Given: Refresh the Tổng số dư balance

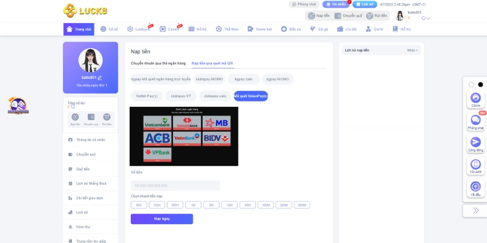Looking at the screenshot, I should click(72, 107).
